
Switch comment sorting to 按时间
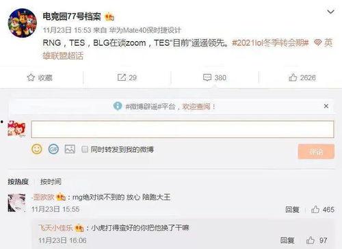point(51,181)
